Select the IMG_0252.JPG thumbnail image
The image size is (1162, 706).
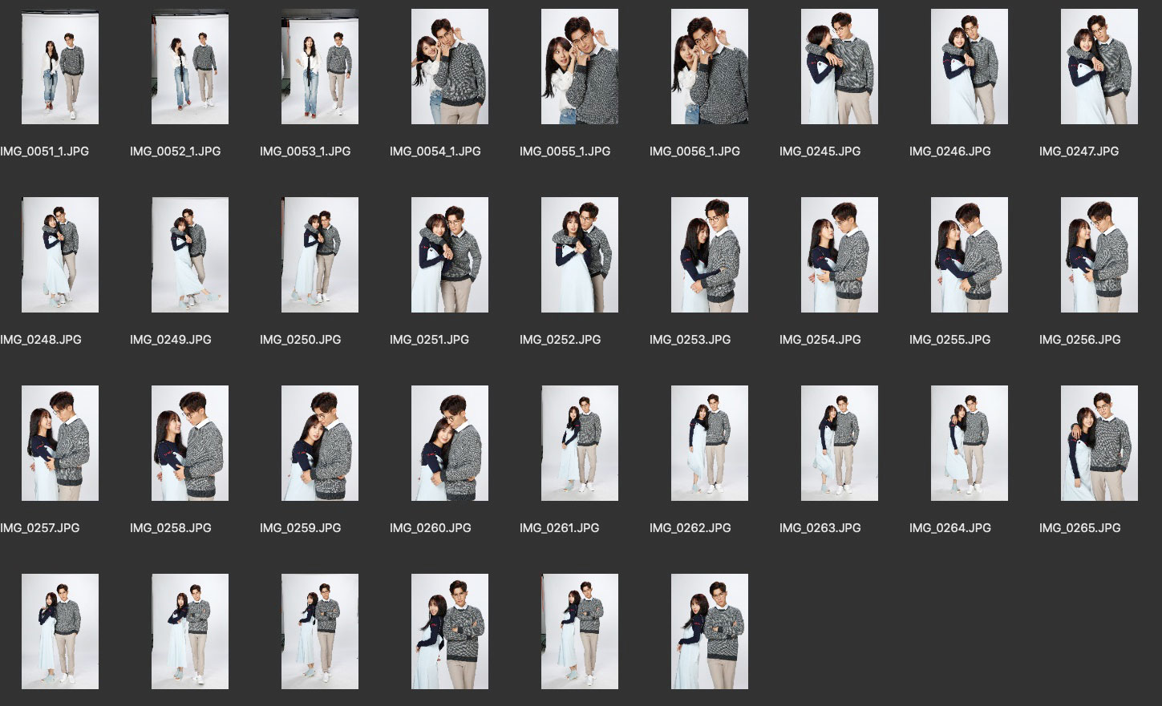click(x=580, y=255)
